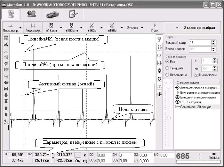Screen dimensions: 224x167
Task: Stretch signal vertically with outward arrows
Action: point(6,95)
